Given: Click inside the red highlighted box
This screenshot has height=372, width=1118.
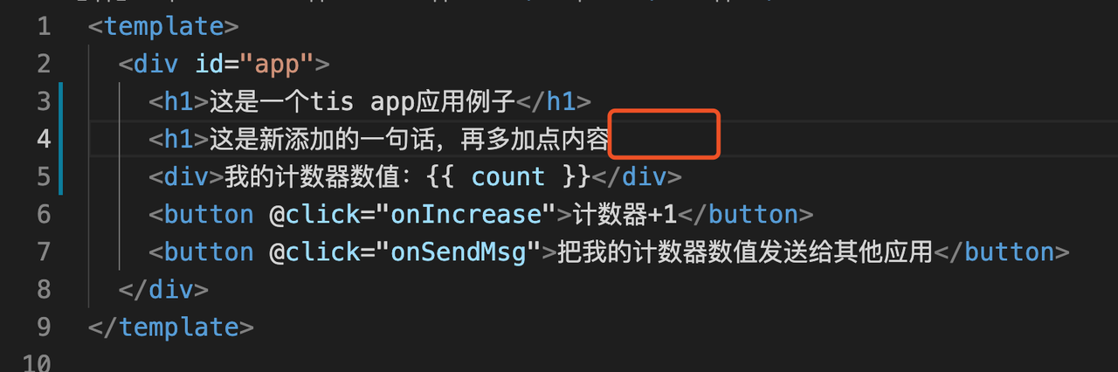Looking at the screenshot, I should (664, 134).
